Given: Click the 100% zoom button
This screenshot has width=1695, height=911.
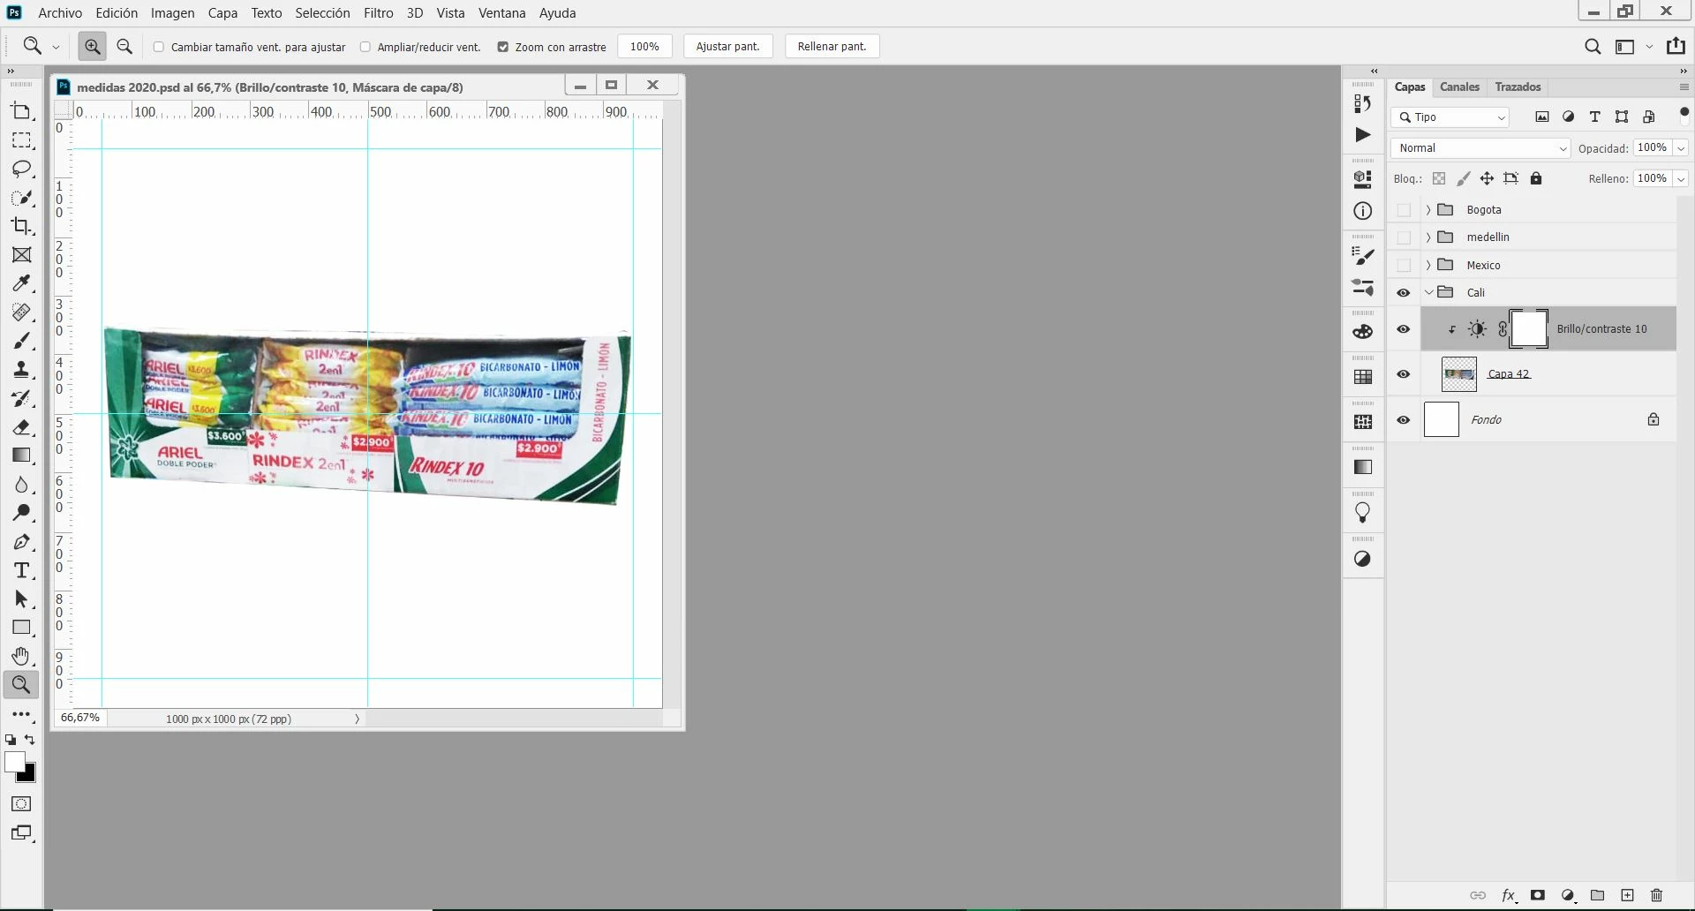Looking at the screenshot, I should (x=644, y=47).
